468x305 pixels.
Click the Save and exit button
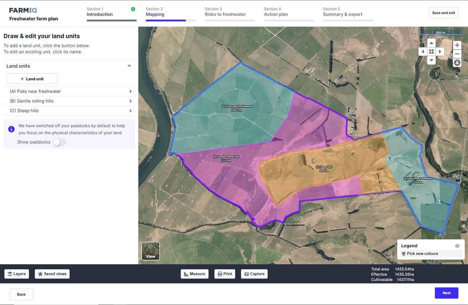pos(443,12)
